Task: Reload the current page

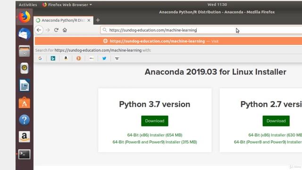Action: [56, 30]
